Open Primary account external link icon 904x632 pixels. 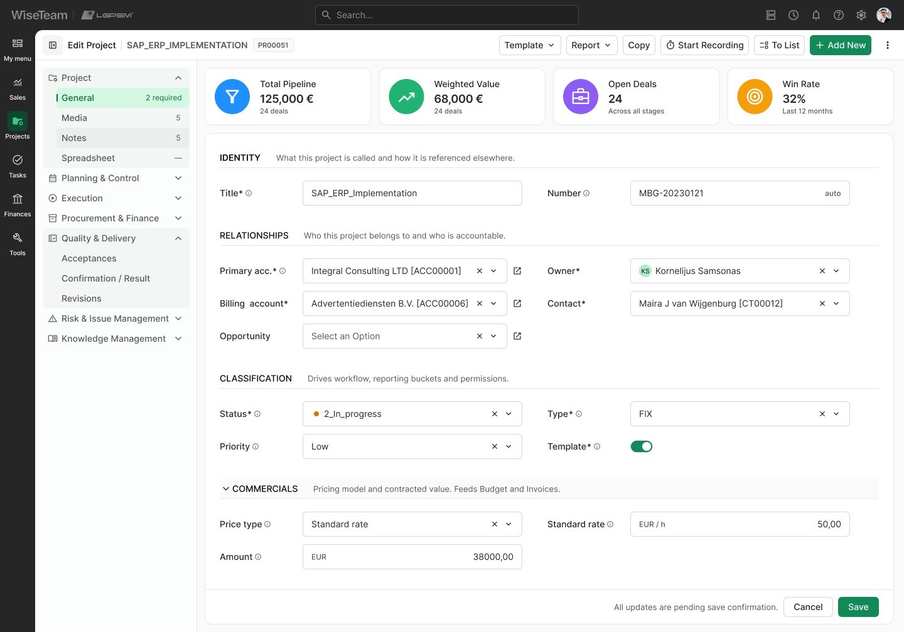click(517, 271)
